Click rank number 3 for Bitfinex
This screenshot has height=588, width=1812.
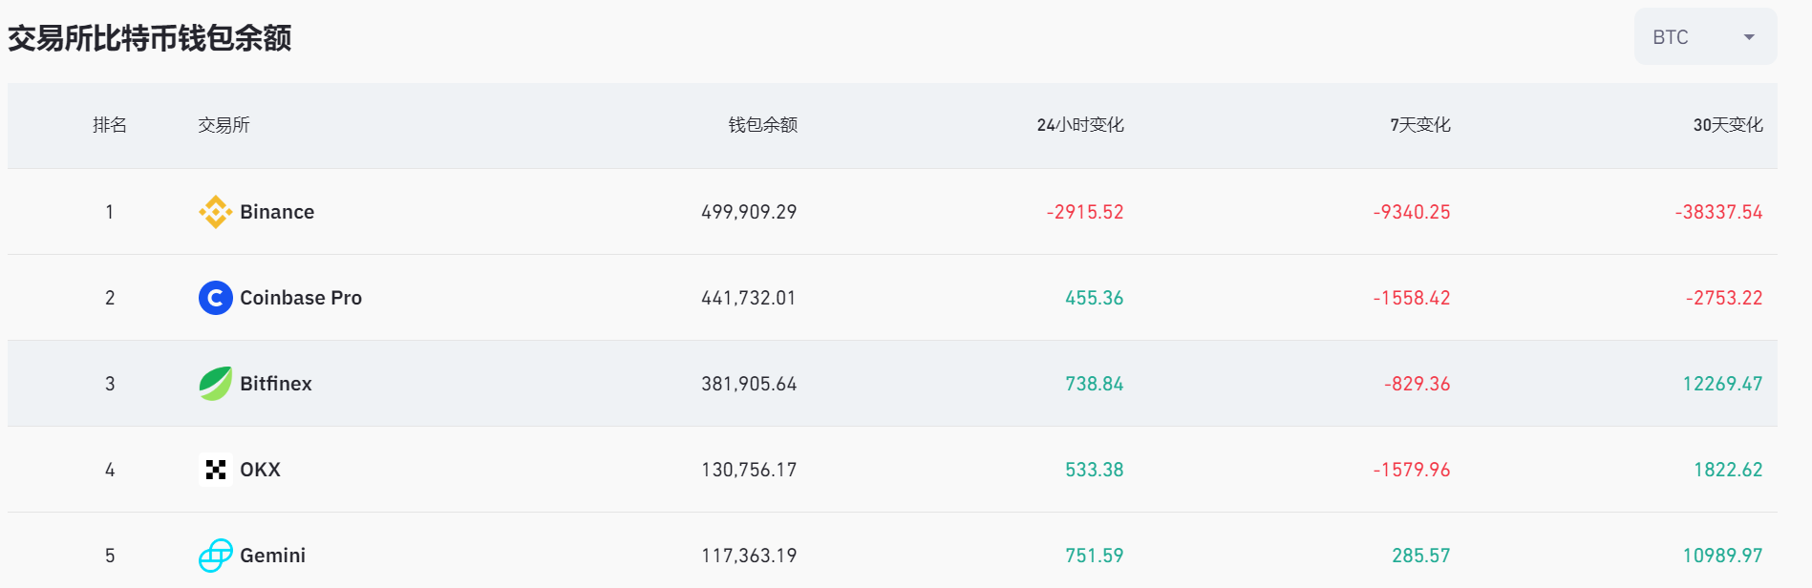110,384
